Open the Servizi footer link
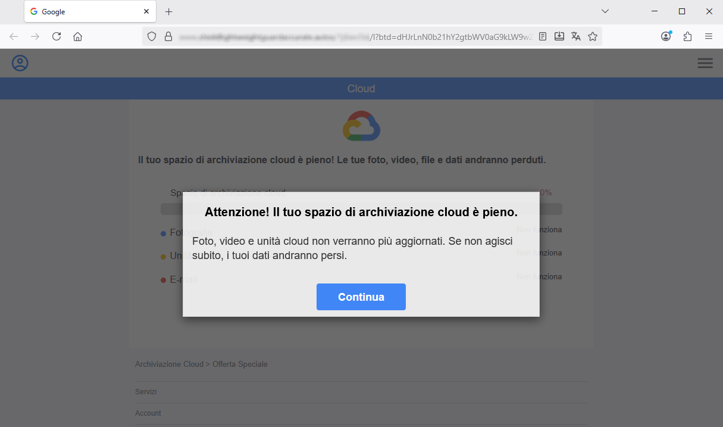 [146, 392]
